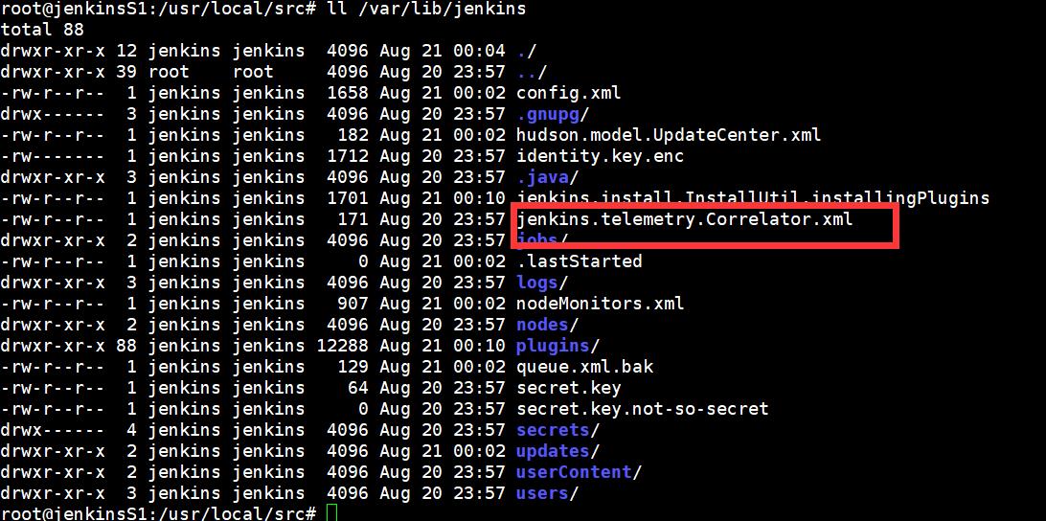Select the .lastStarted file name
Viewport: 1046px width, 521px height.
coord(579,260)
